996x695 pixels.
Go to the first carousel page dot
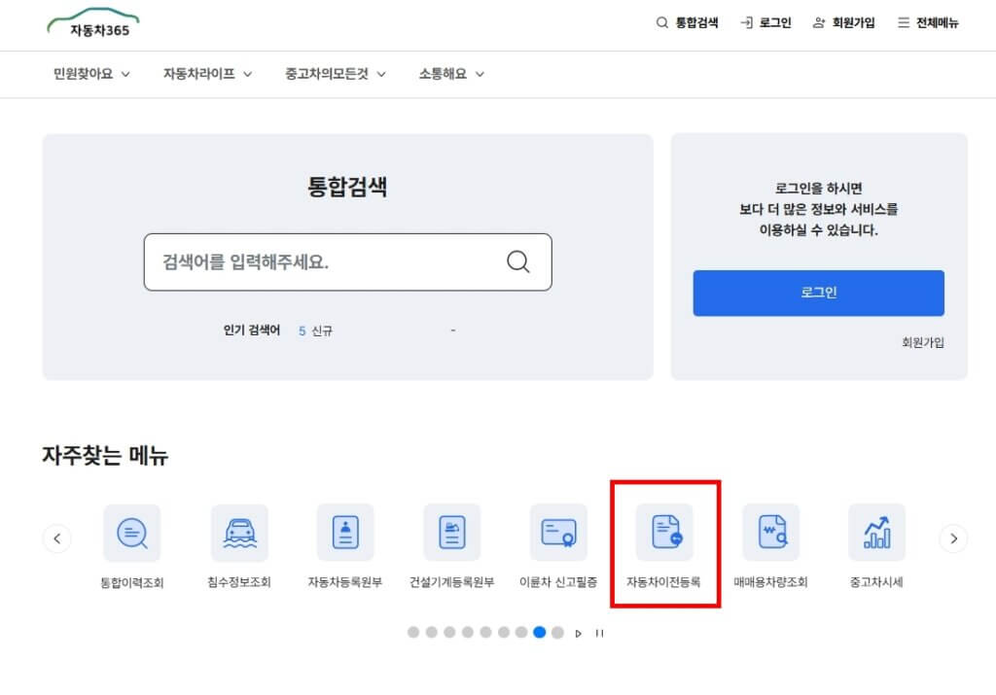tap(413, 632)
